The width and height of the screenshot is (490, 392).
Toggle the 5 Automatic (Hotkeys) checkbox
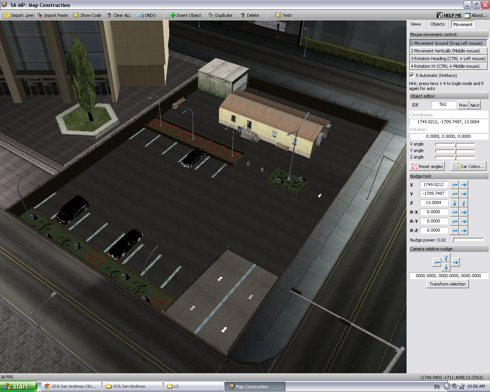(x=412, y=75)
